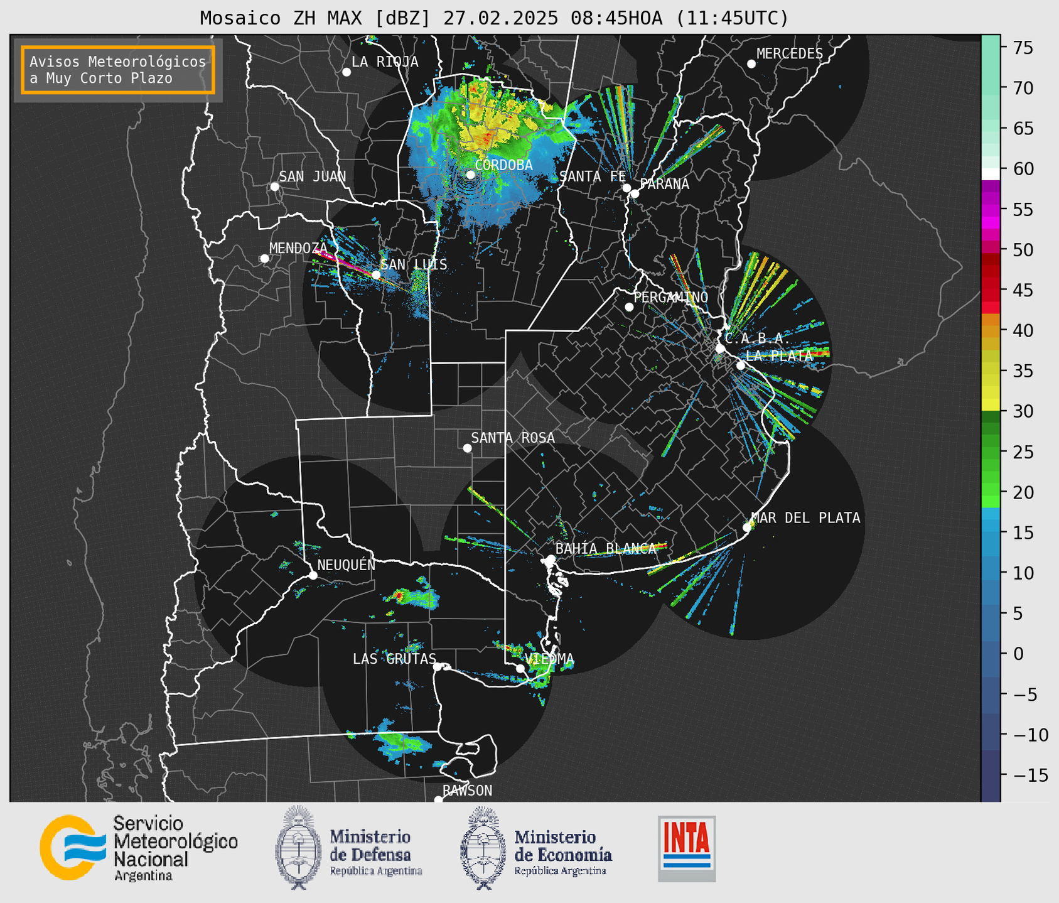
Task: Click the MENDOZA city marker dot
Action: (x=264, y=259)
